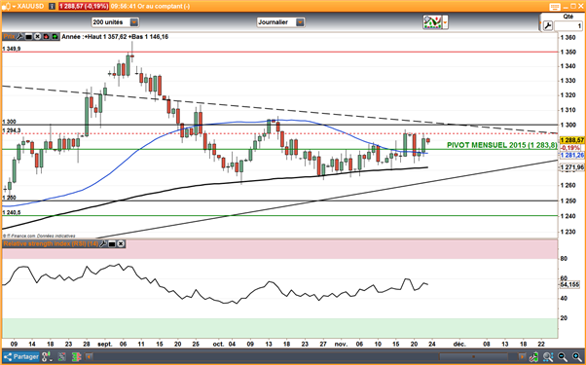Click the price change 1 288,57 (-0,19%) badge

pos(84,7)
